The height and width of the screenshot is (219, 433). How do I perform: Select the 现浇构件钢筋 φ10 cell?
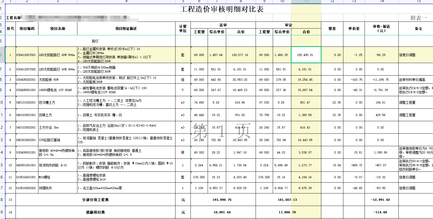58,165
